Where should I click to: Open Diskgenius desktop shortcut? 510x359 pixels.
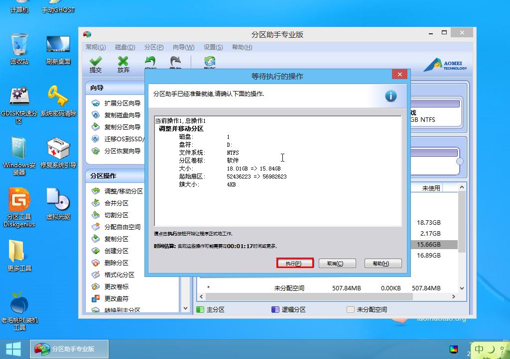pyautogui.click(x=19, y=208)
